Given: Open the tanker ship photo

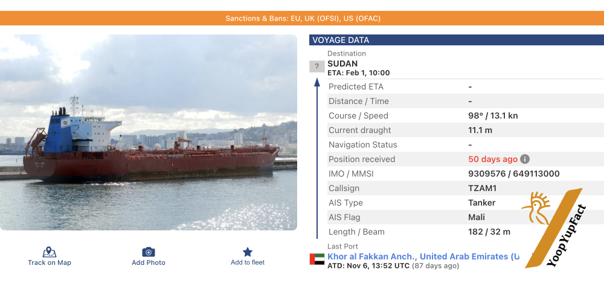Looking at the screenshot, I should coord(149,132).
